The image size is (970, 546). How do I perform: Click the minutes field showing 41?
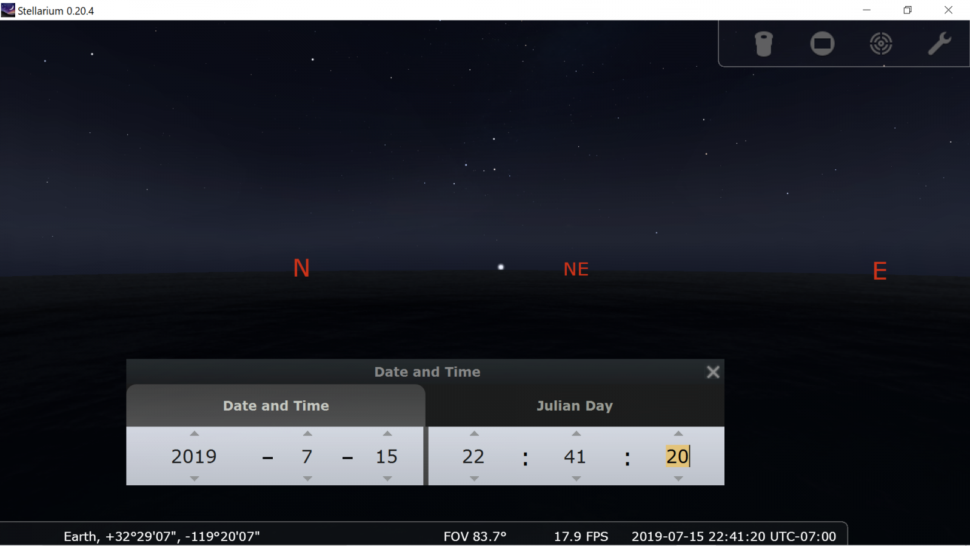(575, 456)
